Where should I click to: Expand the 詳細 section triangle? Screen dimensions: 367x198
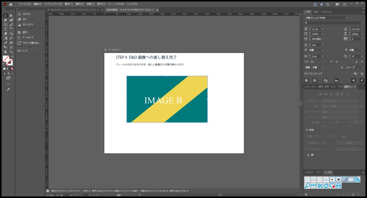(x=307, y=130)
